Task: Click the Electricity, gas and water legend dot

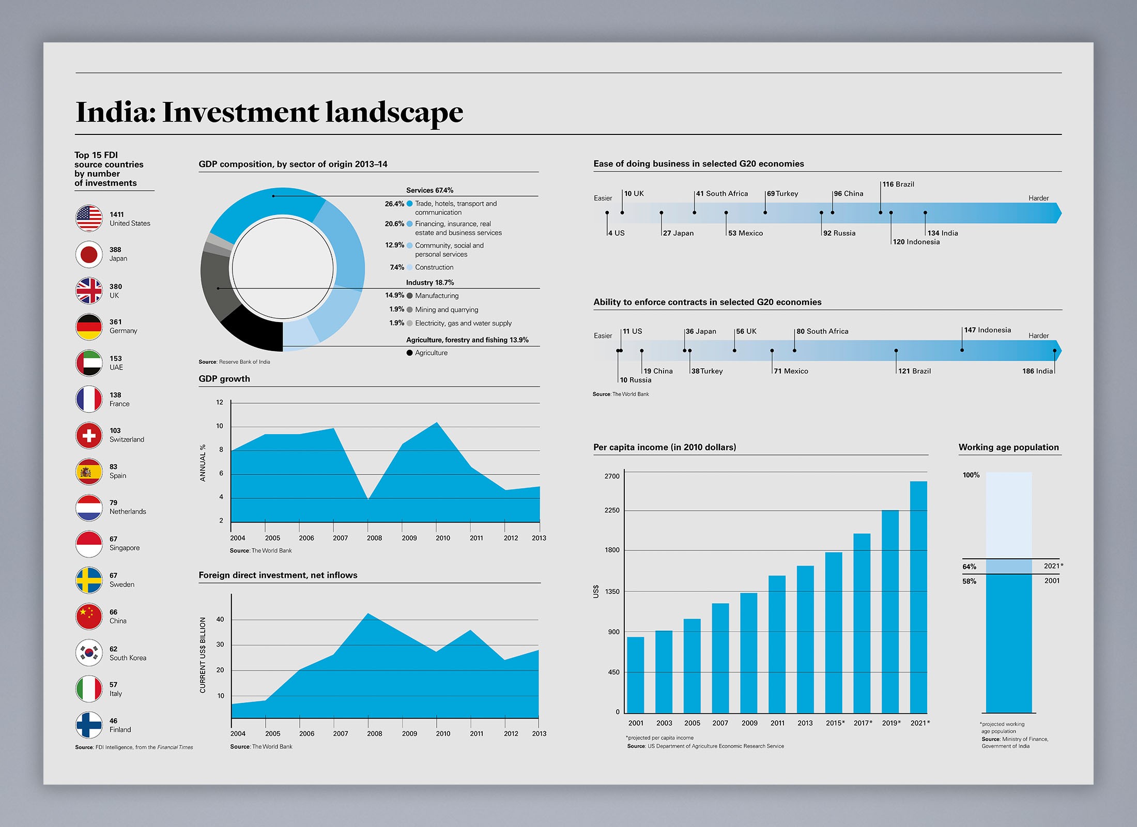Action: coord(409,323)
